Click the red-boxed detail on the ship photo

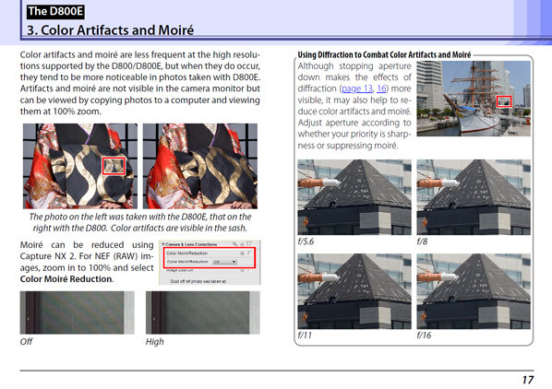(504, 101)
